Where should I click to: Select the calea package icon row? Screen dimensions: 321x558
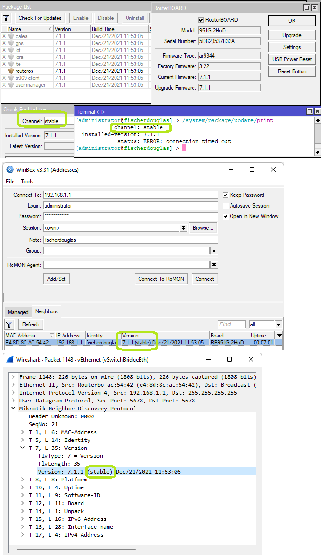11,36
